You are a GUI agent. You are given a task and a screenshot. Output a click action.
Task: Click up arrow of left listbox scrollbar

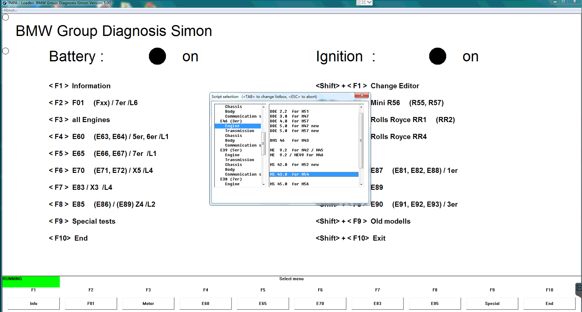[x=263, y=107]
